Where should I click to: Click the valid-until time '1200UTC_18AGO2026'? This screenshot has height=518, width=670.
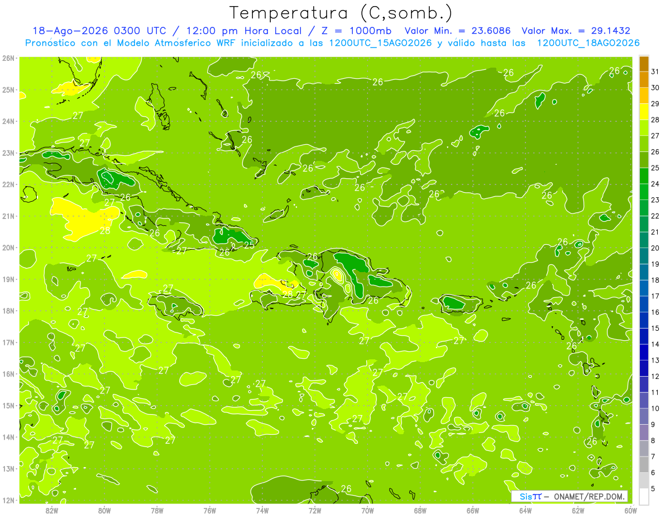(x=588, y=43)
